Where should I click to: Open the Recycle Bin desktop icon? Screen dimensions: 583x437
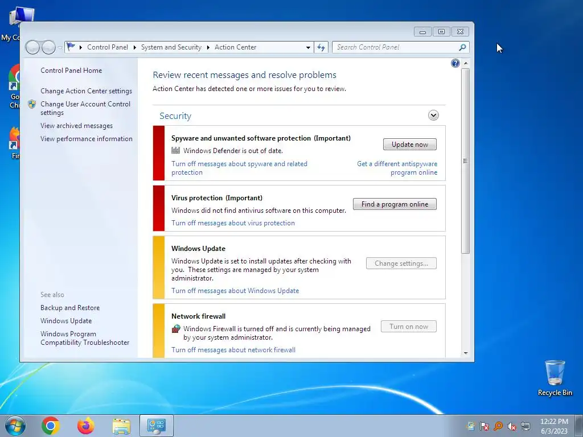click(x=555, y=378)
